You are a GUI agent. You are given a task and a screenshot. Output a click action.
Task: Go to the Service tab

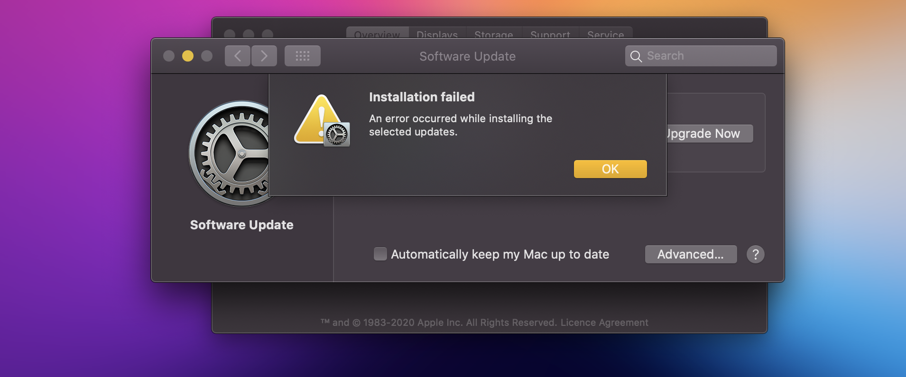605,34
